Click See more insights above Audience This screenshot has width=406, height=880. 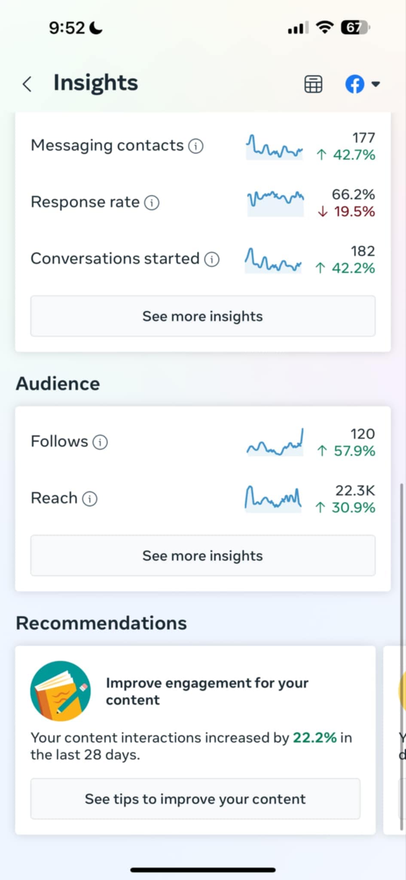(x=203, y=316)
